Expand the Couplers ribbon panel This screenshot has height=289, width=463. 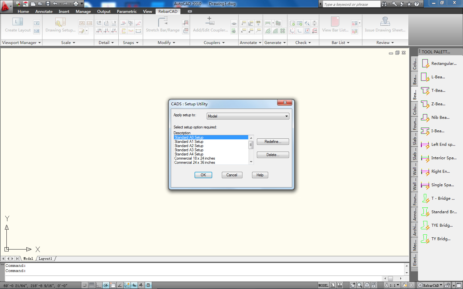214,42
